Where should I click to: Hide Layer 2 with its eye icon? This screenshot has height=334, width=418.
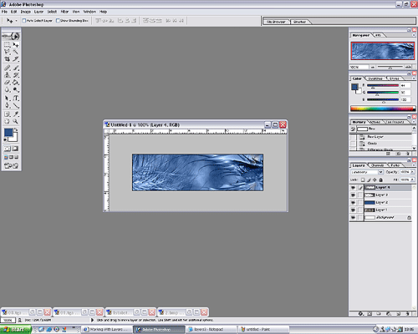[353, 202]
